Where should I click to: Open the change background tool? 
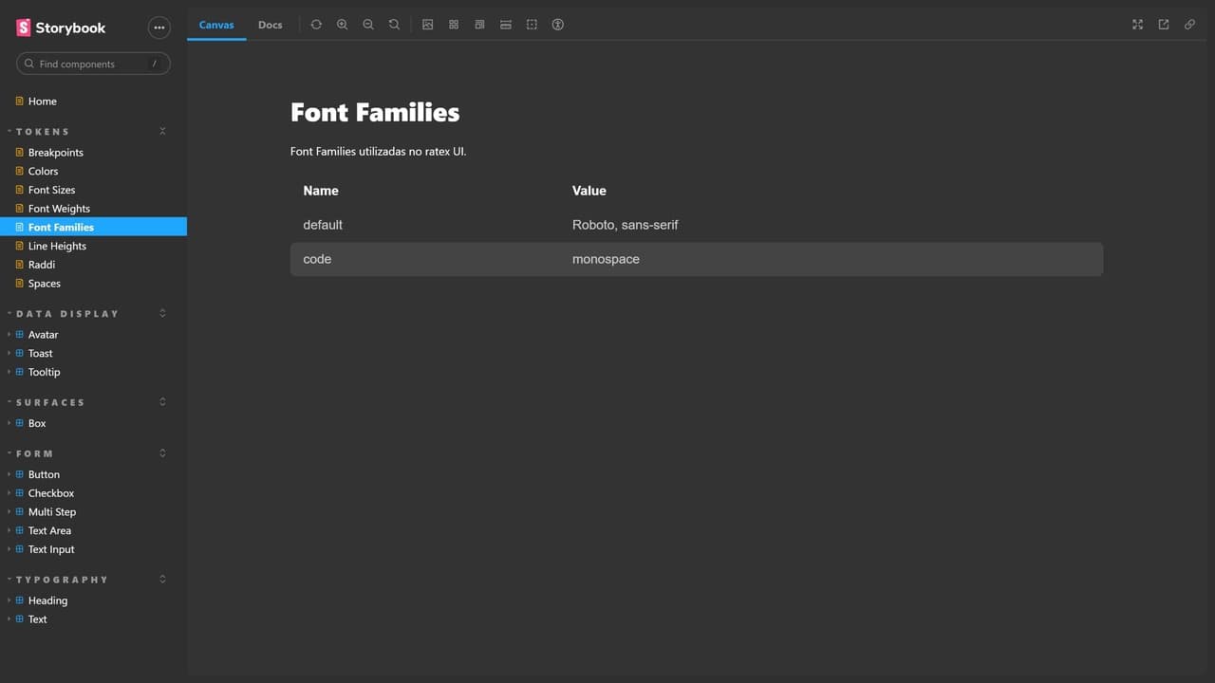coord(428,25)
